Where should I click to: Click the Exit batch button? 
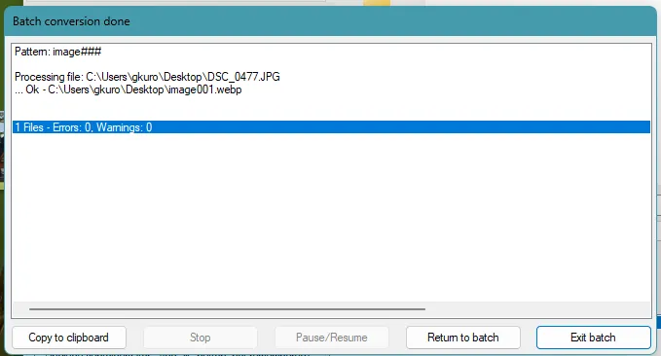(593, 338)
